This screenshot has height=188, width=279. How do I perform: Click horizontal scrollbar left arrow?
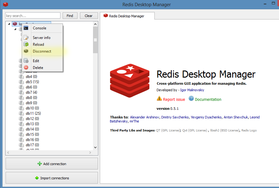[8, 152]
